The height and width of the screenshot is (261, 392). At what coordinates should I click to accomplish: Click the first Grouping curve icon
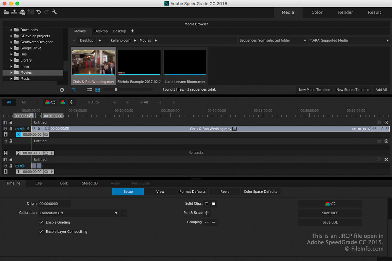tap(206, 222)
